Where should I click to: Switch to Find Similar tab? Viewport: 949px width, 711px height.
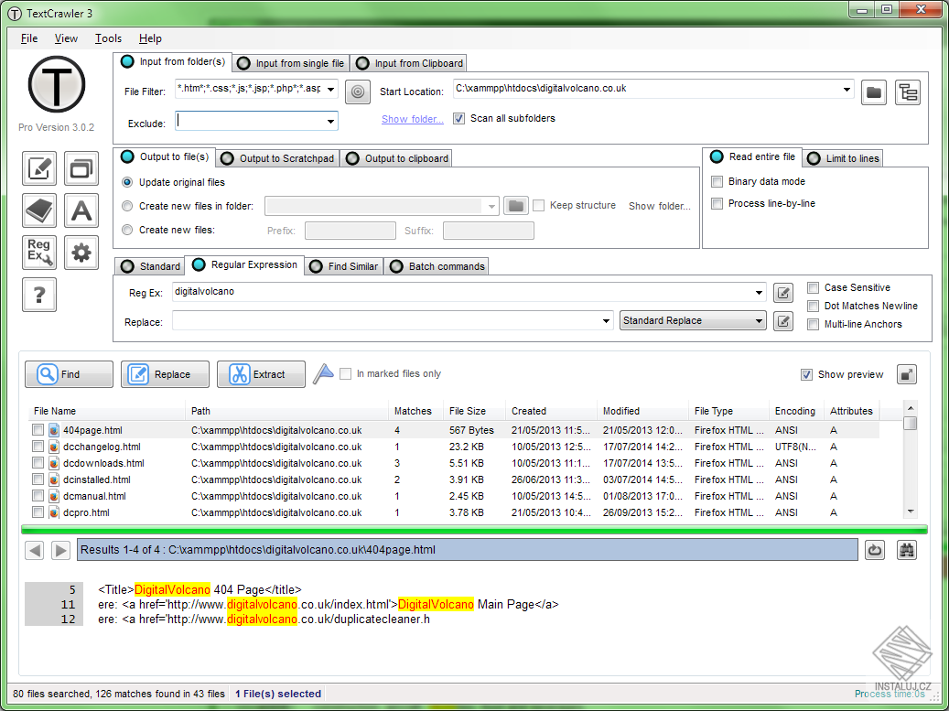click(x=344, y=266)
